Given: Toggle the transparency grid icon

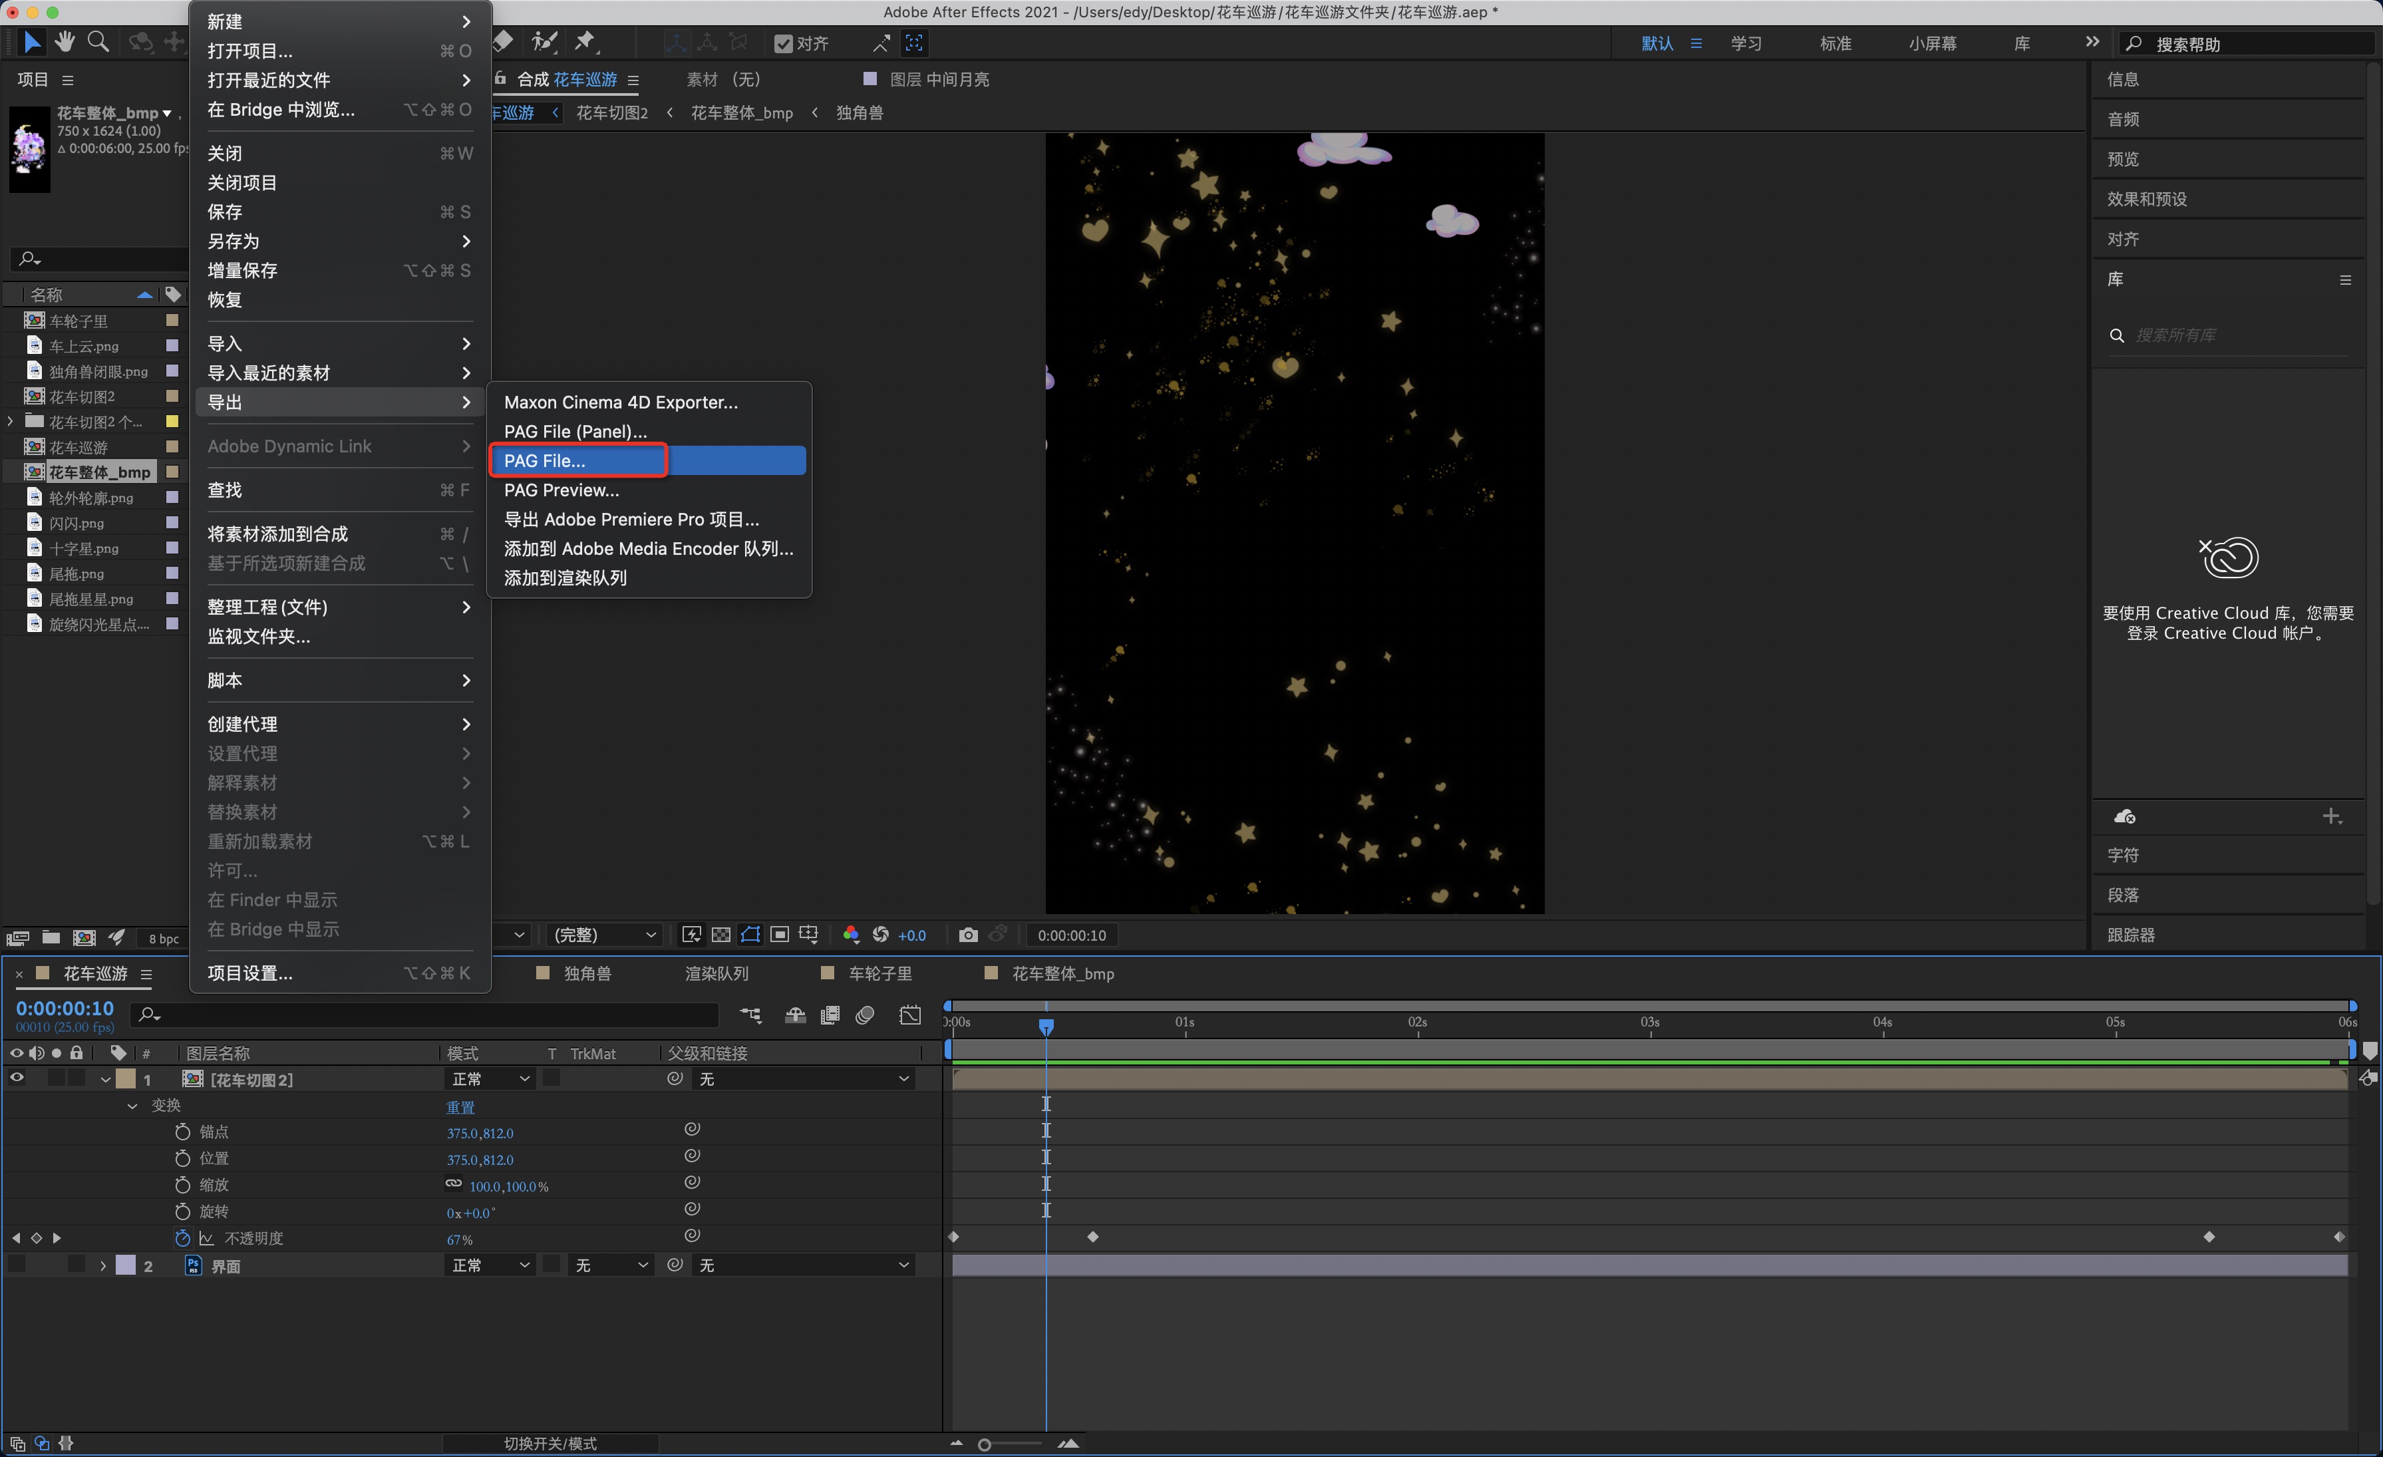Looking at the screenshot, I should 720,935.
